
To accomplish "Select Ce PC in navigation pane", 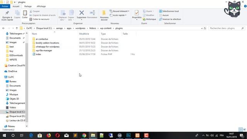I will (11, 77).
